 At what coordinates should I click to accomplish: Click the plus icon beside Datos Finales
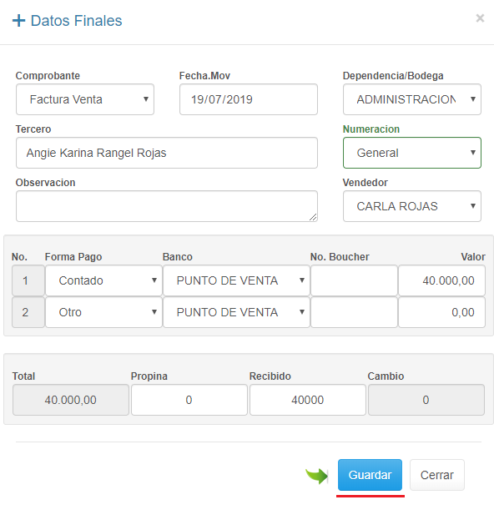[18, 21]
